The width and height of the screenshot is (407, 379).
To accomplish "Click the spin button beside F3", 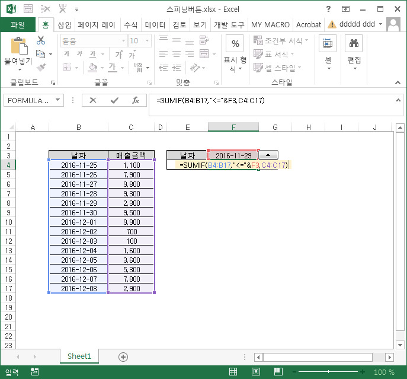I will click(x=268, y=155).
